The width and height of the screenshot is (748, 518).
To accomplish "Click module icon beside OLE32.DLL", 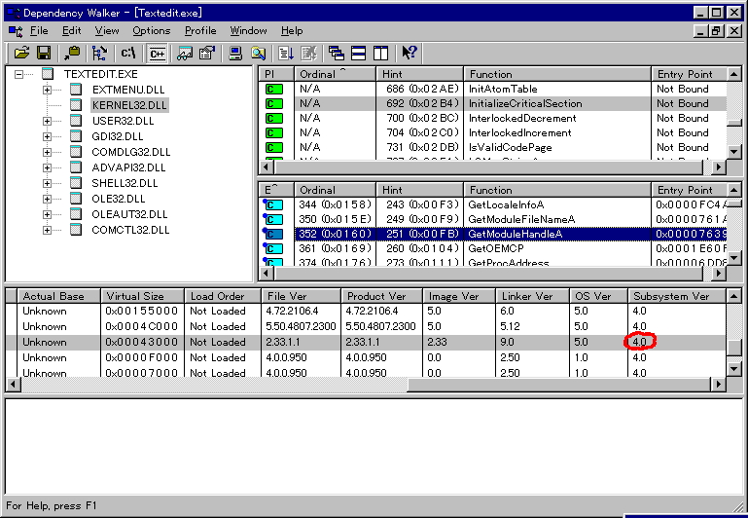I will (x=76, y=199).
